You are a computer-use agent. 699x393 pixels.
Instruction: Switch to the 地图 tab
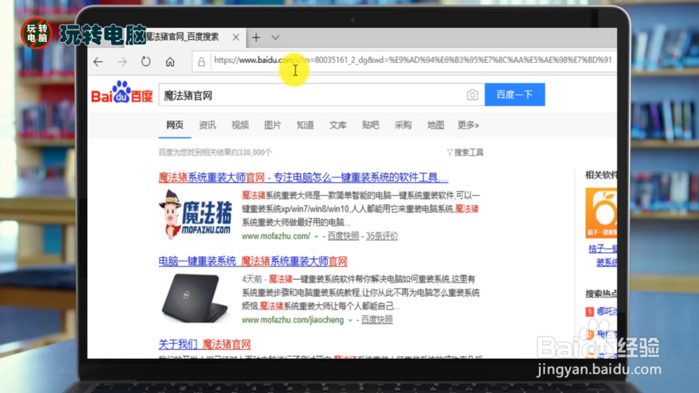point(435,125)
